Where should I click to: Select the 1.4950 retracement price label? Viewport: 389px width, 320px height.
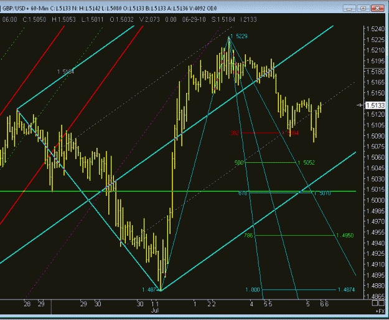[345, 235]
